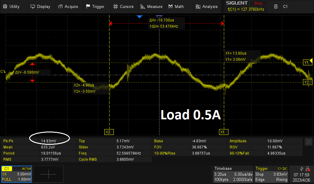314x184 pixels.
Task: Click the Stdev value 3.7243mV
Action: click(x=125, y=147)
